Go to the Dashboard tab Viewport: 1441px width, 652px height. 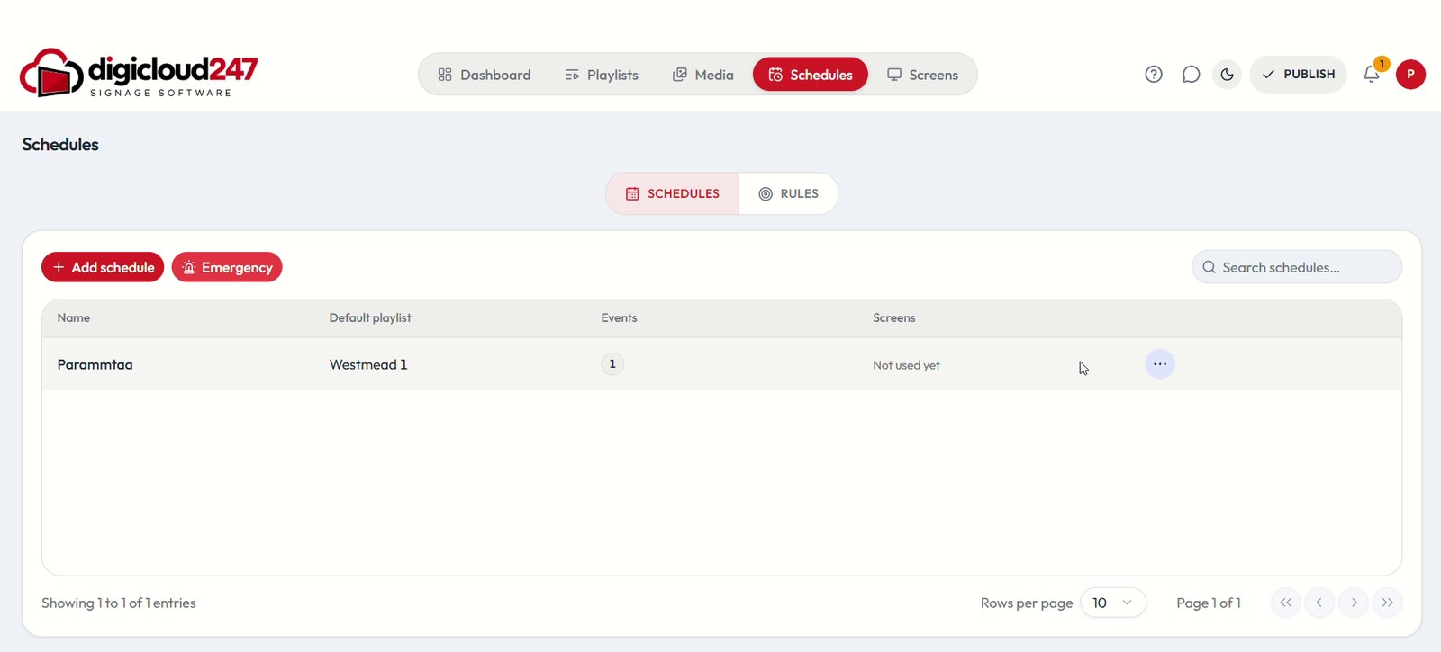(x=485, y=75)
